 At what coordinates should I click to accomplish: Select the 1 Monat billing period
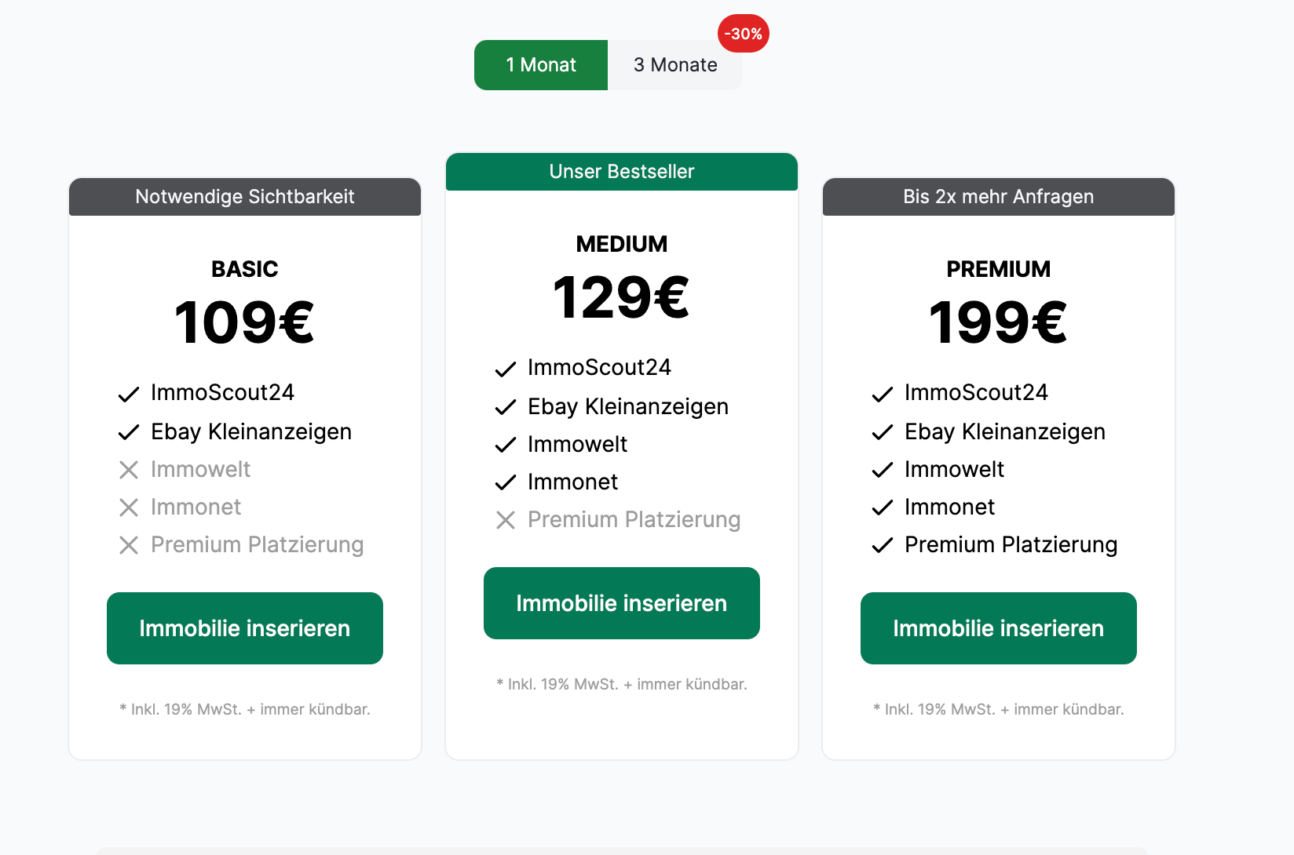541,65
